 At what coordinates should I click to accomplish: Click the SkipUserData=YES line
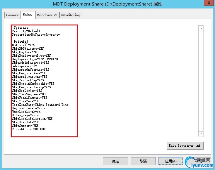coord(26,122)
